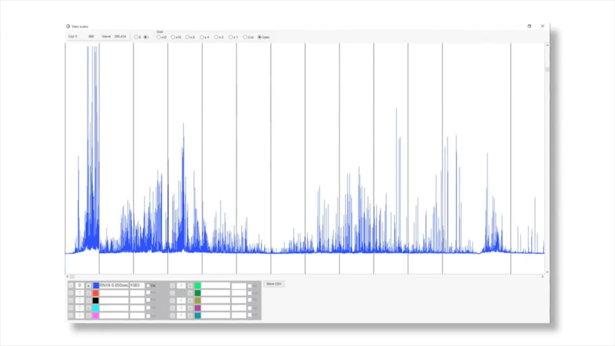Viewport: 615px width, 346px height.
Task: Click the RN19 0.050sec scan name field
Action: tap(114, 285)
